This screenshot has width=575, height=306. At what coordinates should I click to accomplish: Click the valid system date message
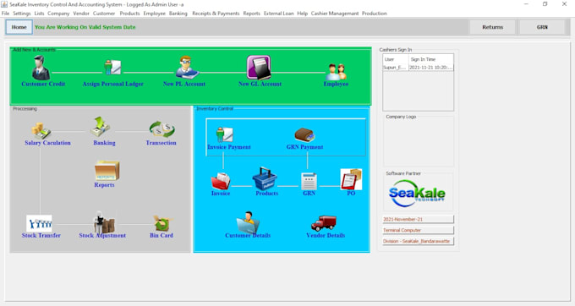[85, 27]
